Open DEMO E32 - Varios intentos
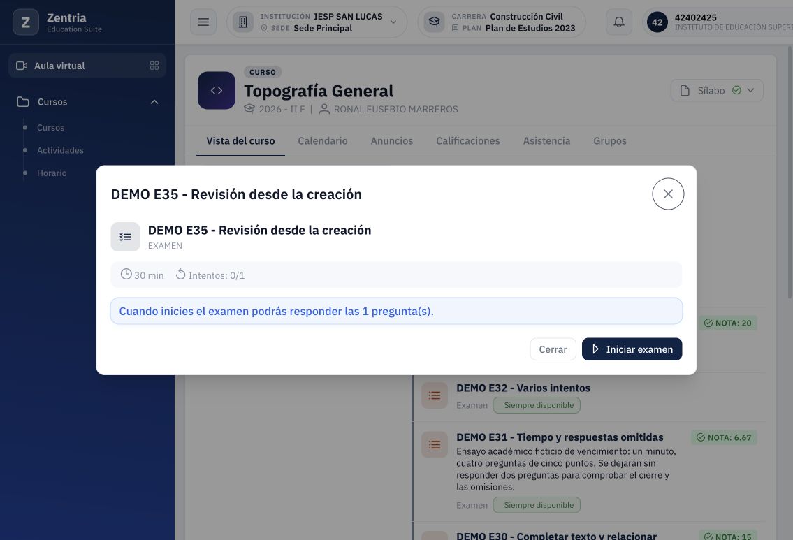 523,388
